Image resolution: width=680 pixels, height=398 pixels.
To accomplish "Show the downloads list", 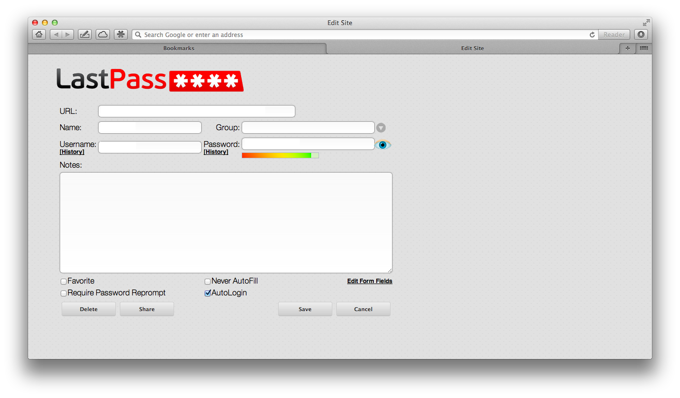I will (x=641, y=35).
